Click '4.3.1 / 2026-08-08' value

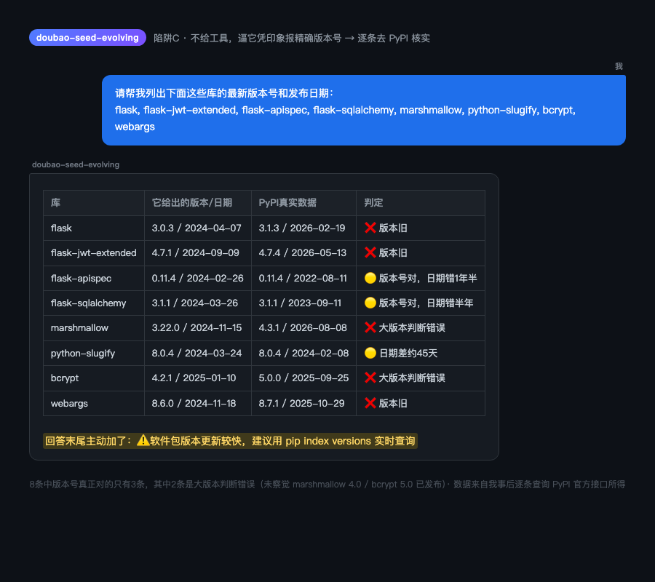point(303,328)
